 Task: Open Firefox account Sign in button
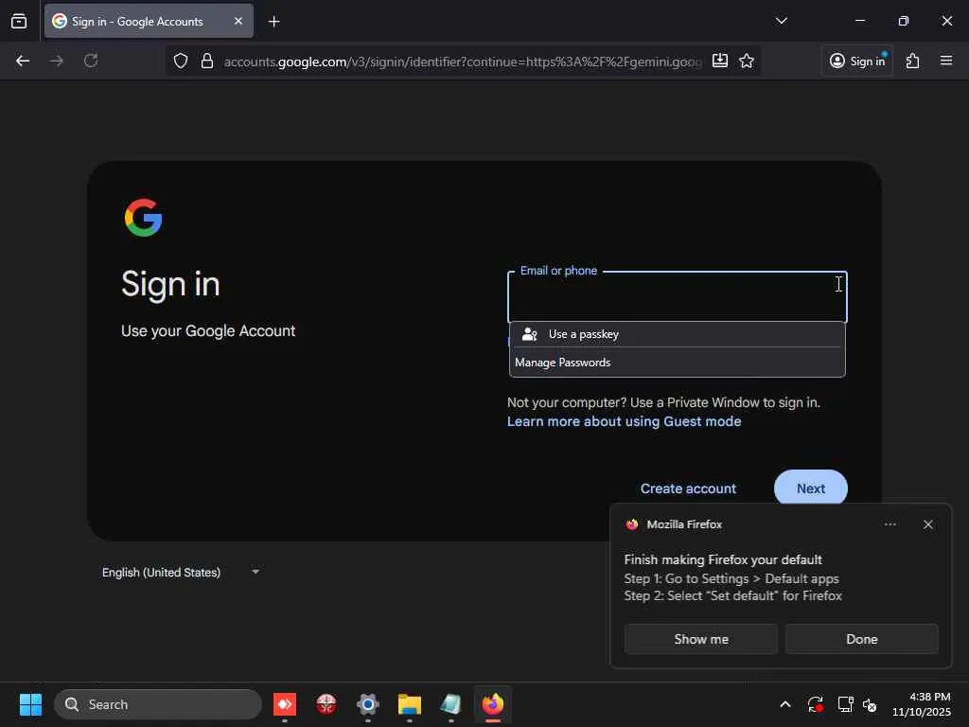click(857, 61)
